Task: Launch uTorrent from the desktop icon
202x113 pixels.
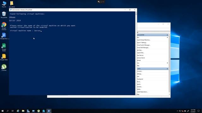Action: [x=4, y=67]
